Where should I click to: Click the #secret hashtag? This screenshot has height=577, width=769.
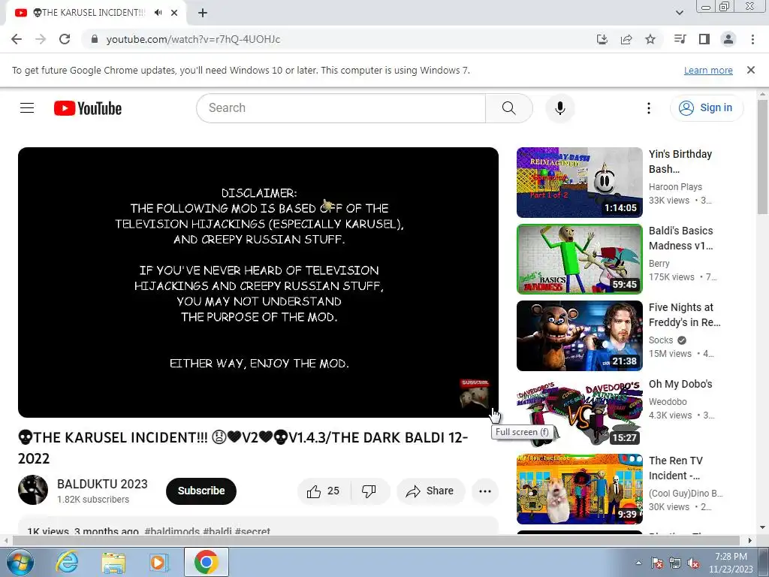pyautogui.click(x=252, y=531)
